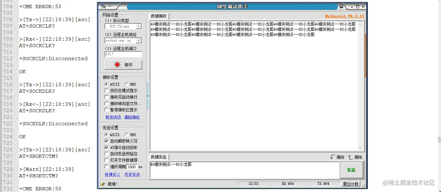This screenshot has width=441, height=192.
Task: Enable 自动发送校验位 checkbox
Action: (106, 154)
